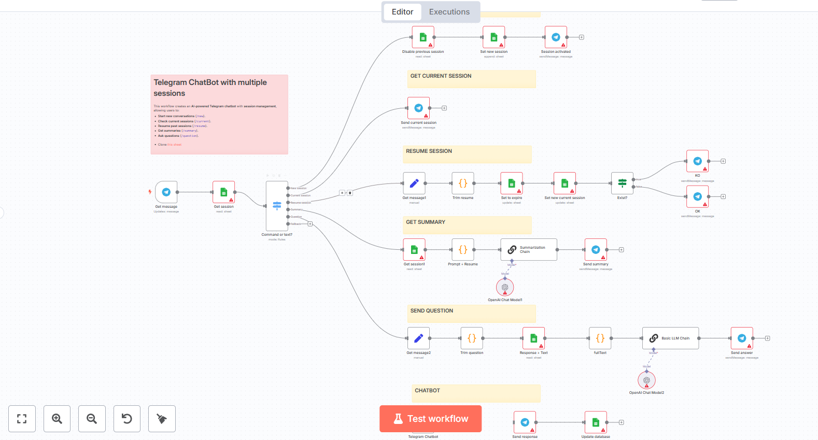Open the OpenAI Chat Model2 node
Screen dimensions: 818x440
pos(646,380)
